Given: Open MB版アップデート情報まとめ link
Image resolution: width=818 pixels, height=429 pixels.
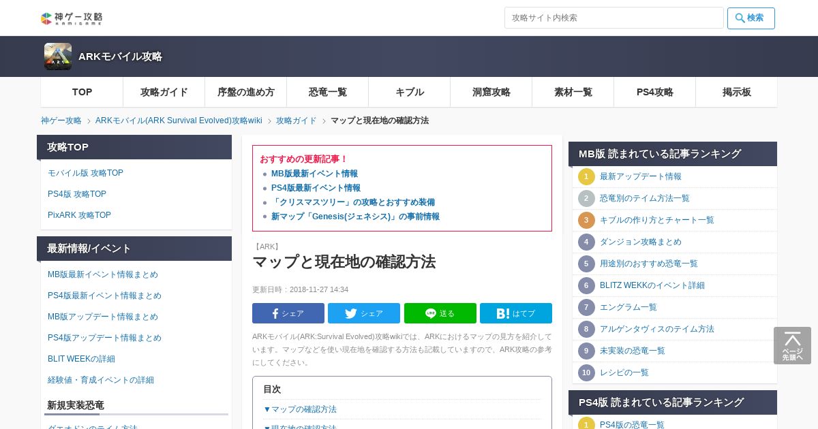Looking at the screenshot, I should tap(103, 317).
